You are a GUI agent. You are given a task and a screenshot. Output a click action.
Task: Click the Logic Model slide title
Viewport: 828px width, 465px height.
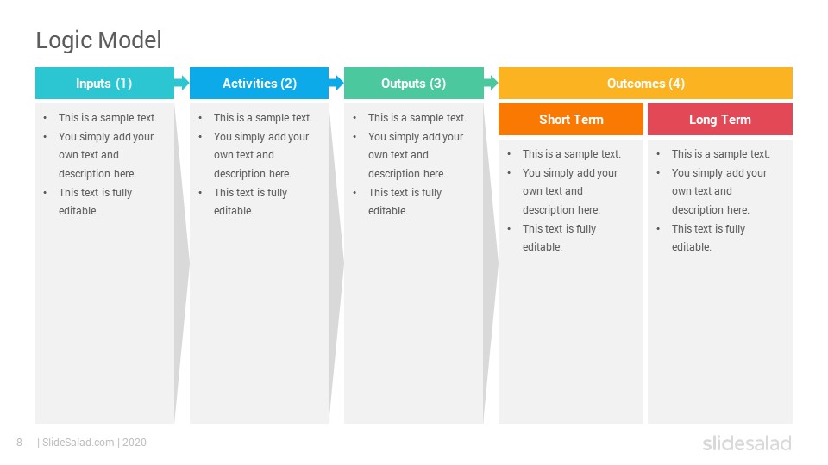tap(98, 40)
